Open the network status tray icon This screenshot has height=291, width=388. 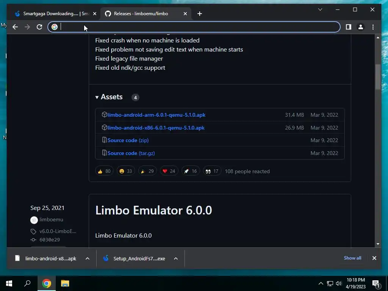[x=330, y=283]
